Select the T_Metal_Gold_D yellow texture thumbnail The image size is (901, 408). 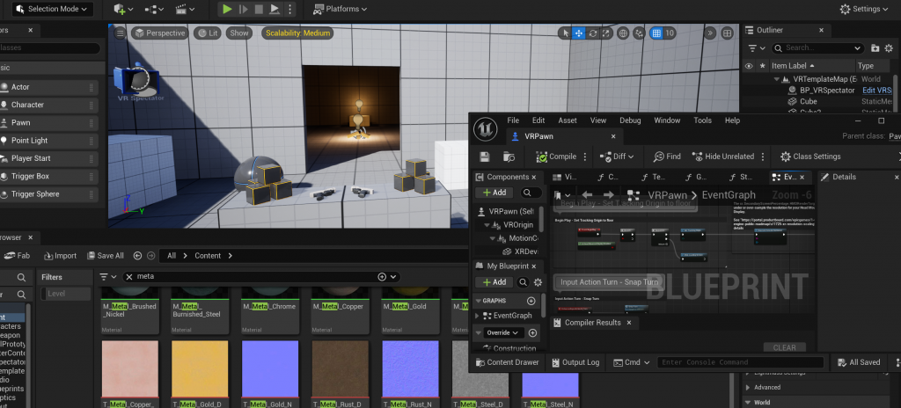(200, 368)
